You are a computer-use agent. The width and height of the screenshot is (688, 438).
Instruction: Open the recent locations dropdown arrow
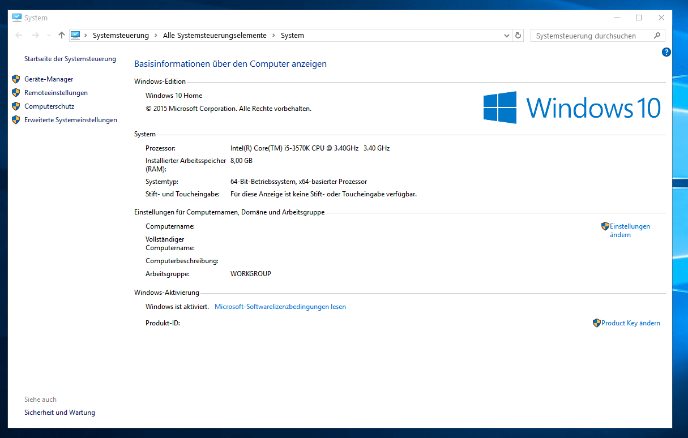pos(48,36)
